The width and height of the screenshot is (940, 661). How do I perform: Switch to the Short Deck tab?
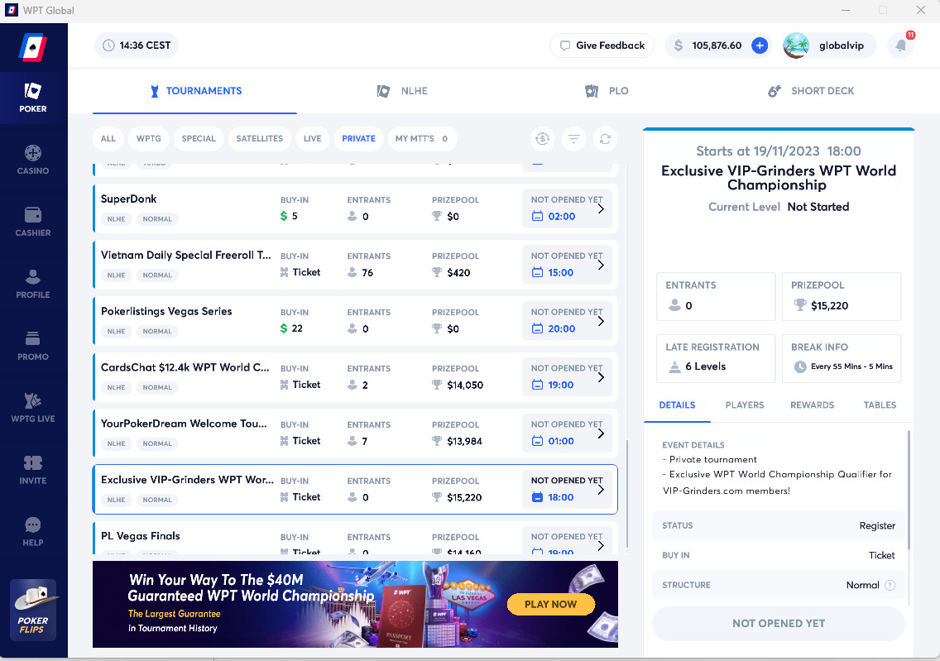pyautogui.click(x=811, y=91)
